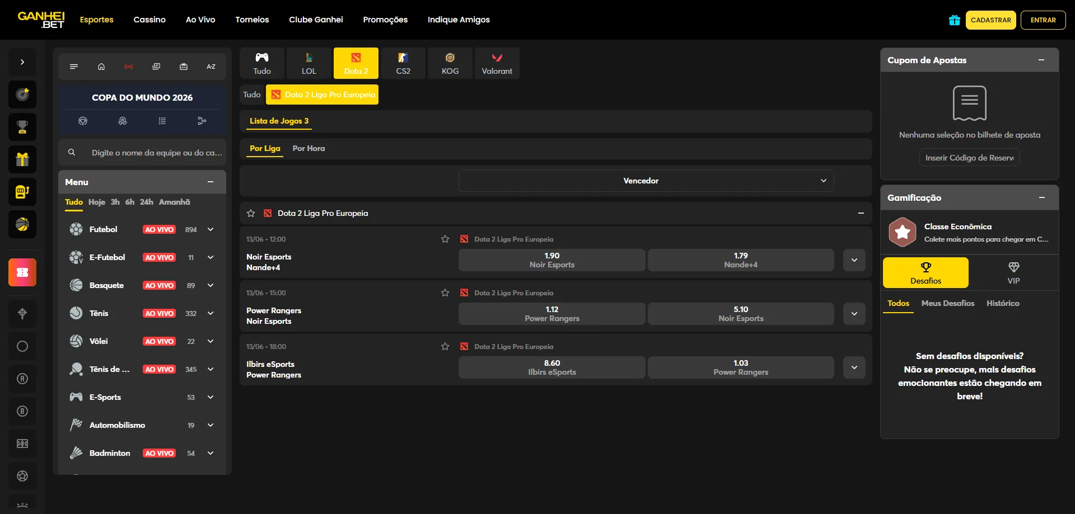Viewport: 1075px width, 514px height.
Task: Open the Vencedor market dropdown
Action: 646,181
